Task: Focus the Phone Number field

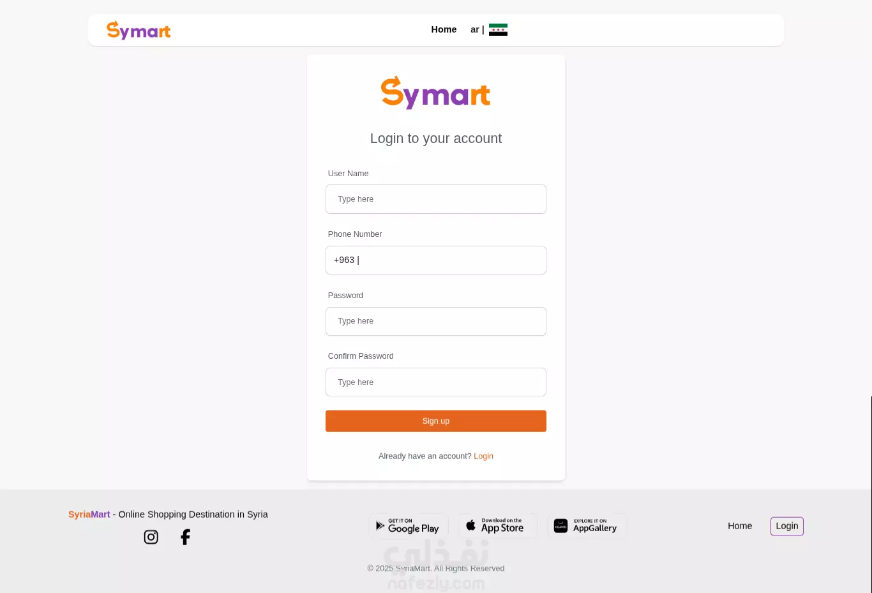Action: tap(436, 260)
